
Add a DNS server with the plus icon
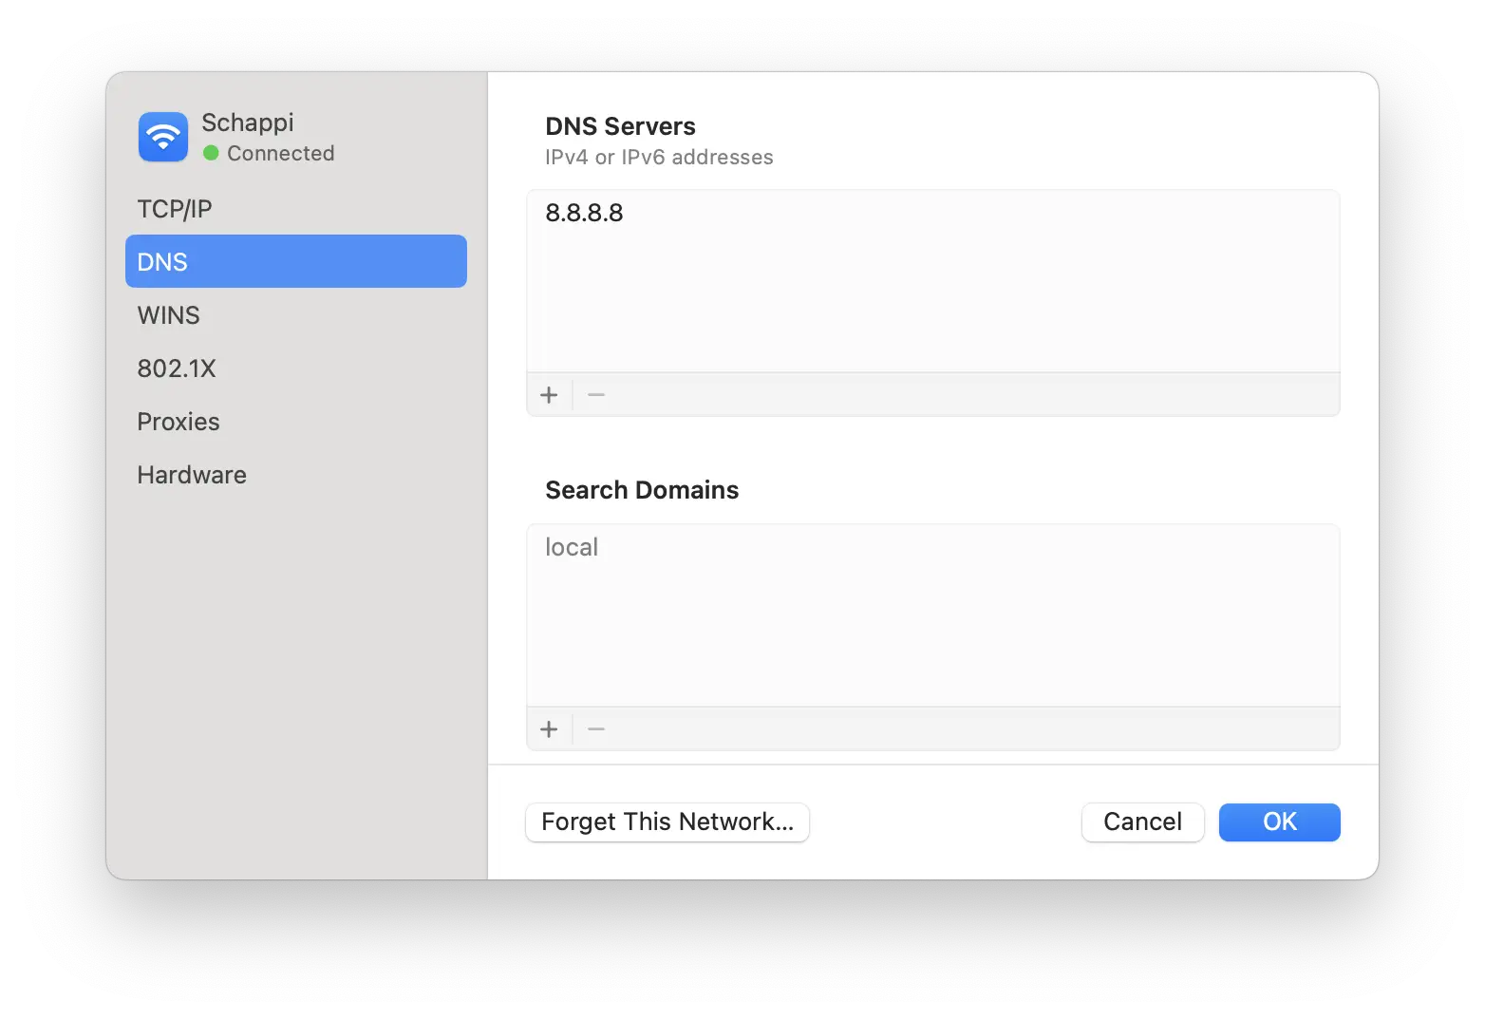coord(549,395)
